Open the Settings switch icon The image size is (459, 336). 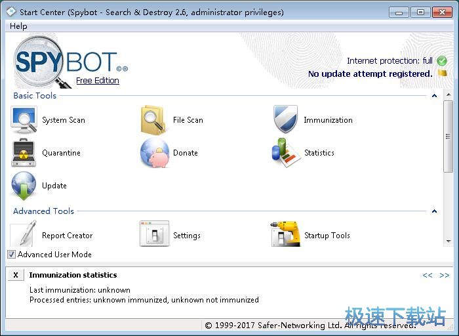155,234
